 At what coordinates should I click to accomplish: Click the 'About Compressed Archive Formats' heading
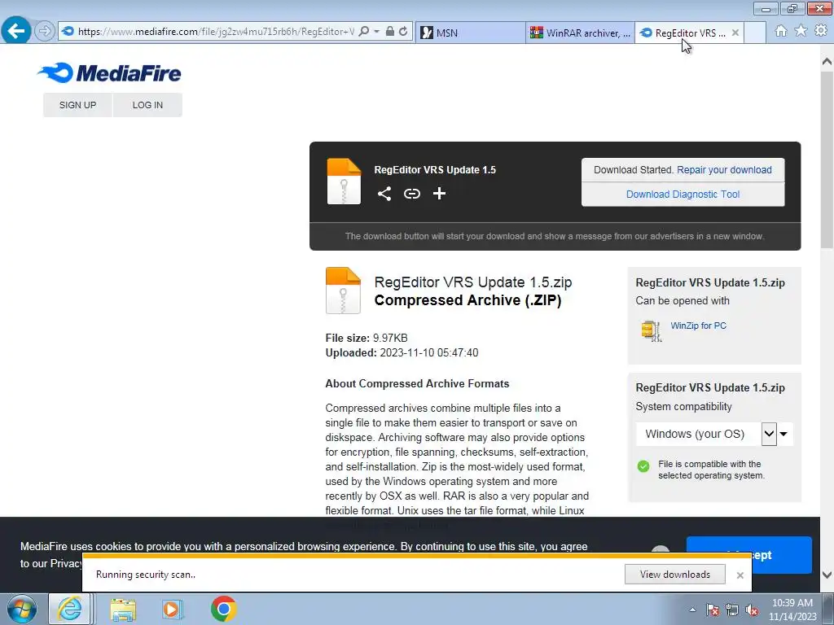point(417,384)
